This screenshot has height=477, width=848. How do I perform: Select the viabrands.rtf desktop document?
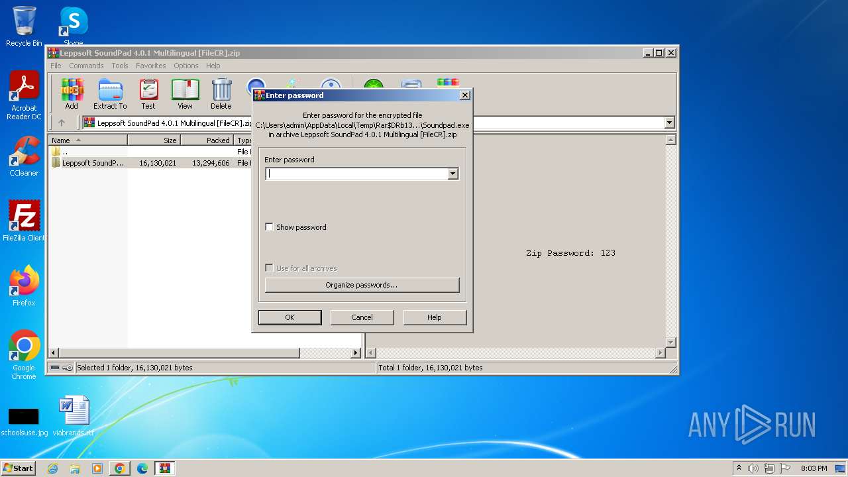click(x=74, y=417)
